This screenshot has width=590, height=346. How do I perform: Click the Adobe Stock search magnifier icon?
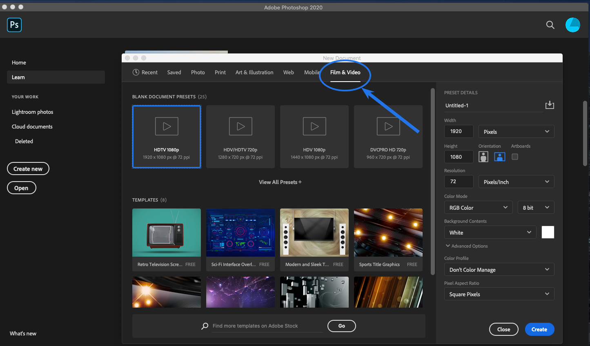click(x=205, y=326)
